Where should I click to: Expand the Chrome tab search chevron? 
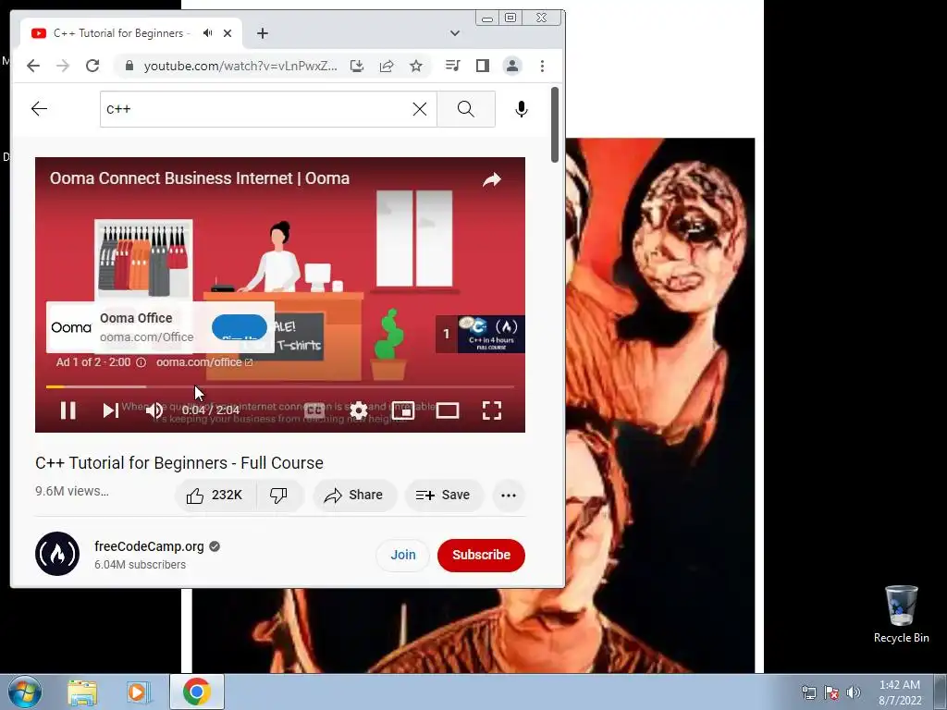tap(455, 33)
